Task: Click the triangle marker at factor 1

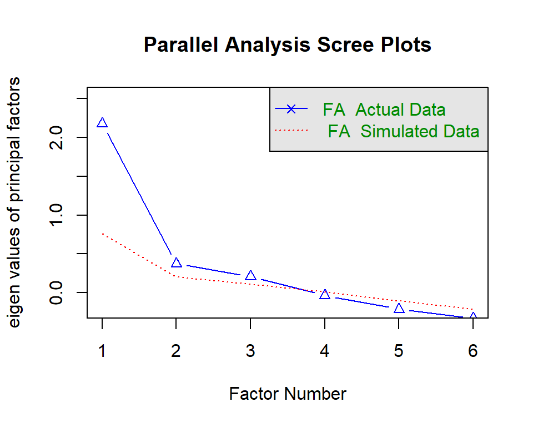Action: 102,123
